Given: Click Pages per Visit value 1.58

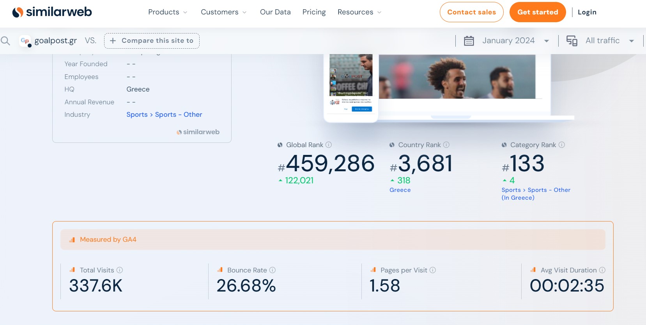Looking at the screenshot, I should [385, 286].
